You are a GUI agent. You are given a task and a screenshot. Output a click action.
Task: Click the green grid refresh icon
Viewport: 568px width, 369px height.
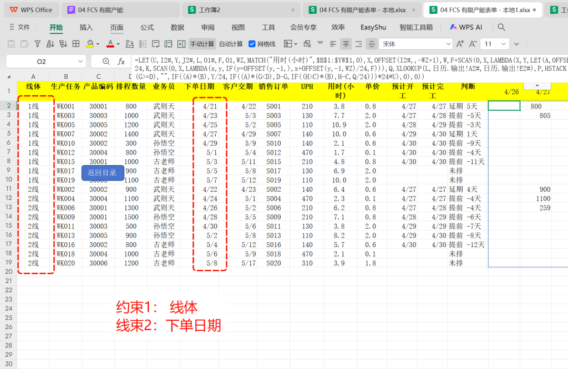[x=169, y=44]
